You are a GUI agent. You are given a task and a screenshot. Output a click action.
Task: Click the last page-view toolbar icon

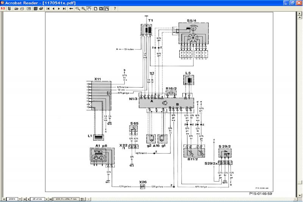[107, 9]
